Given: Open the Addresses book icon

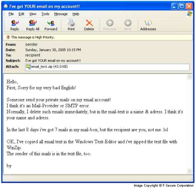Looking at the screenshot, I should click(x=148, y=23).
